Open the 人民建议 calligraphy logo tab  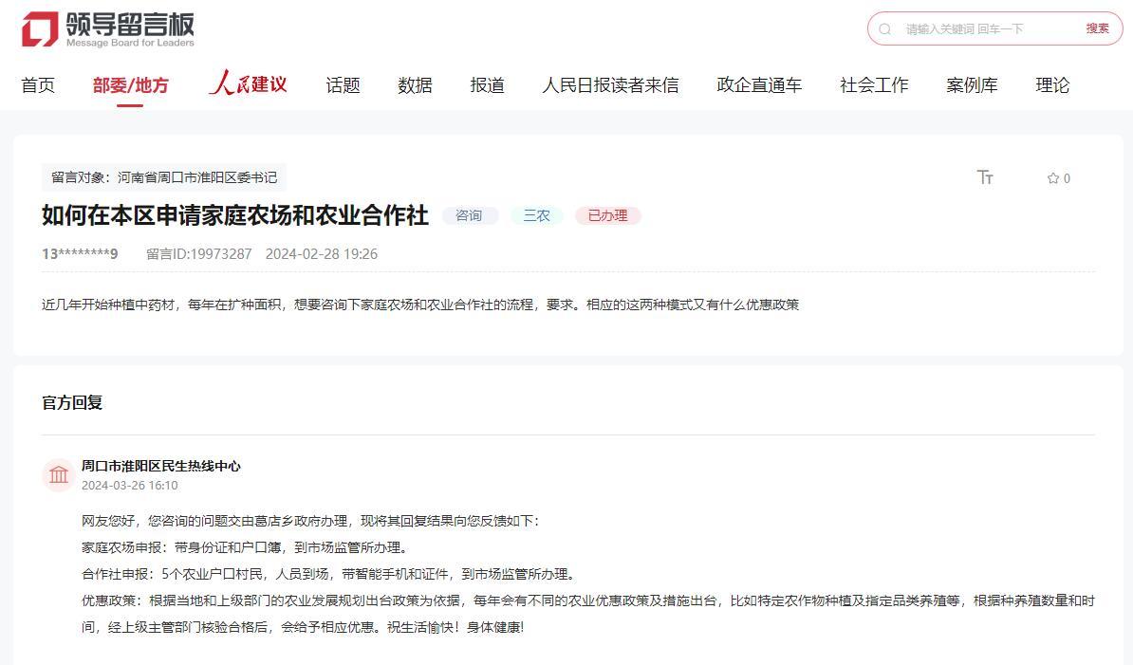coord(248,84)
